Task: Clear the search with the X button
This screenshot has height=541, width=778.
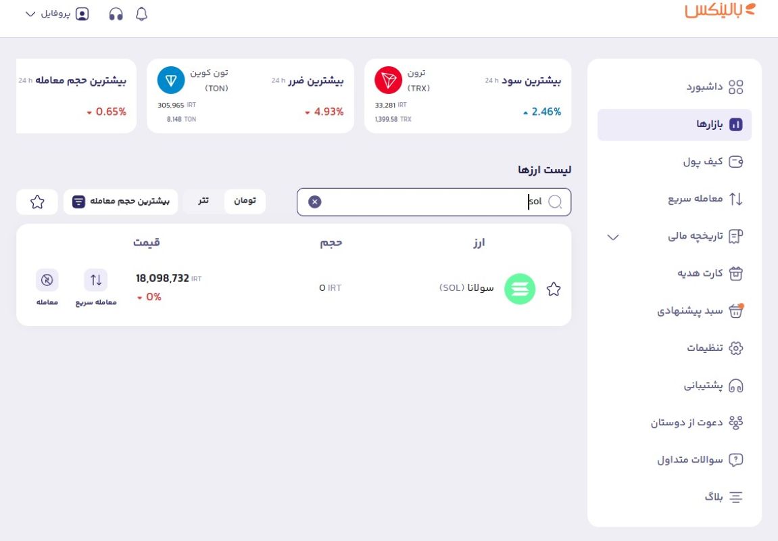Action: (314, 202)
